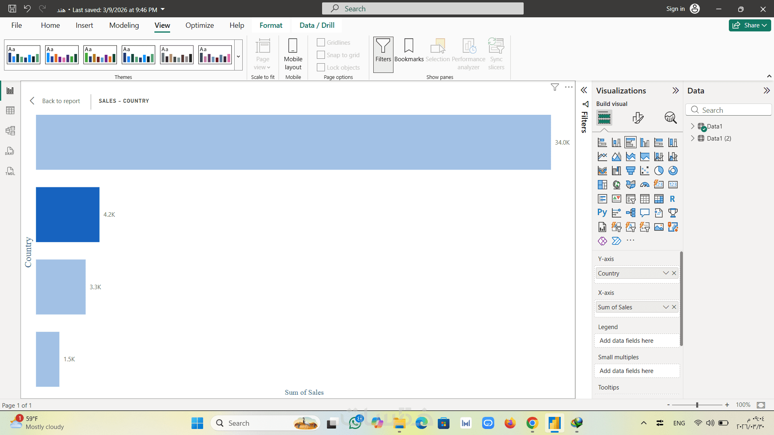Click the Share button

749,25
